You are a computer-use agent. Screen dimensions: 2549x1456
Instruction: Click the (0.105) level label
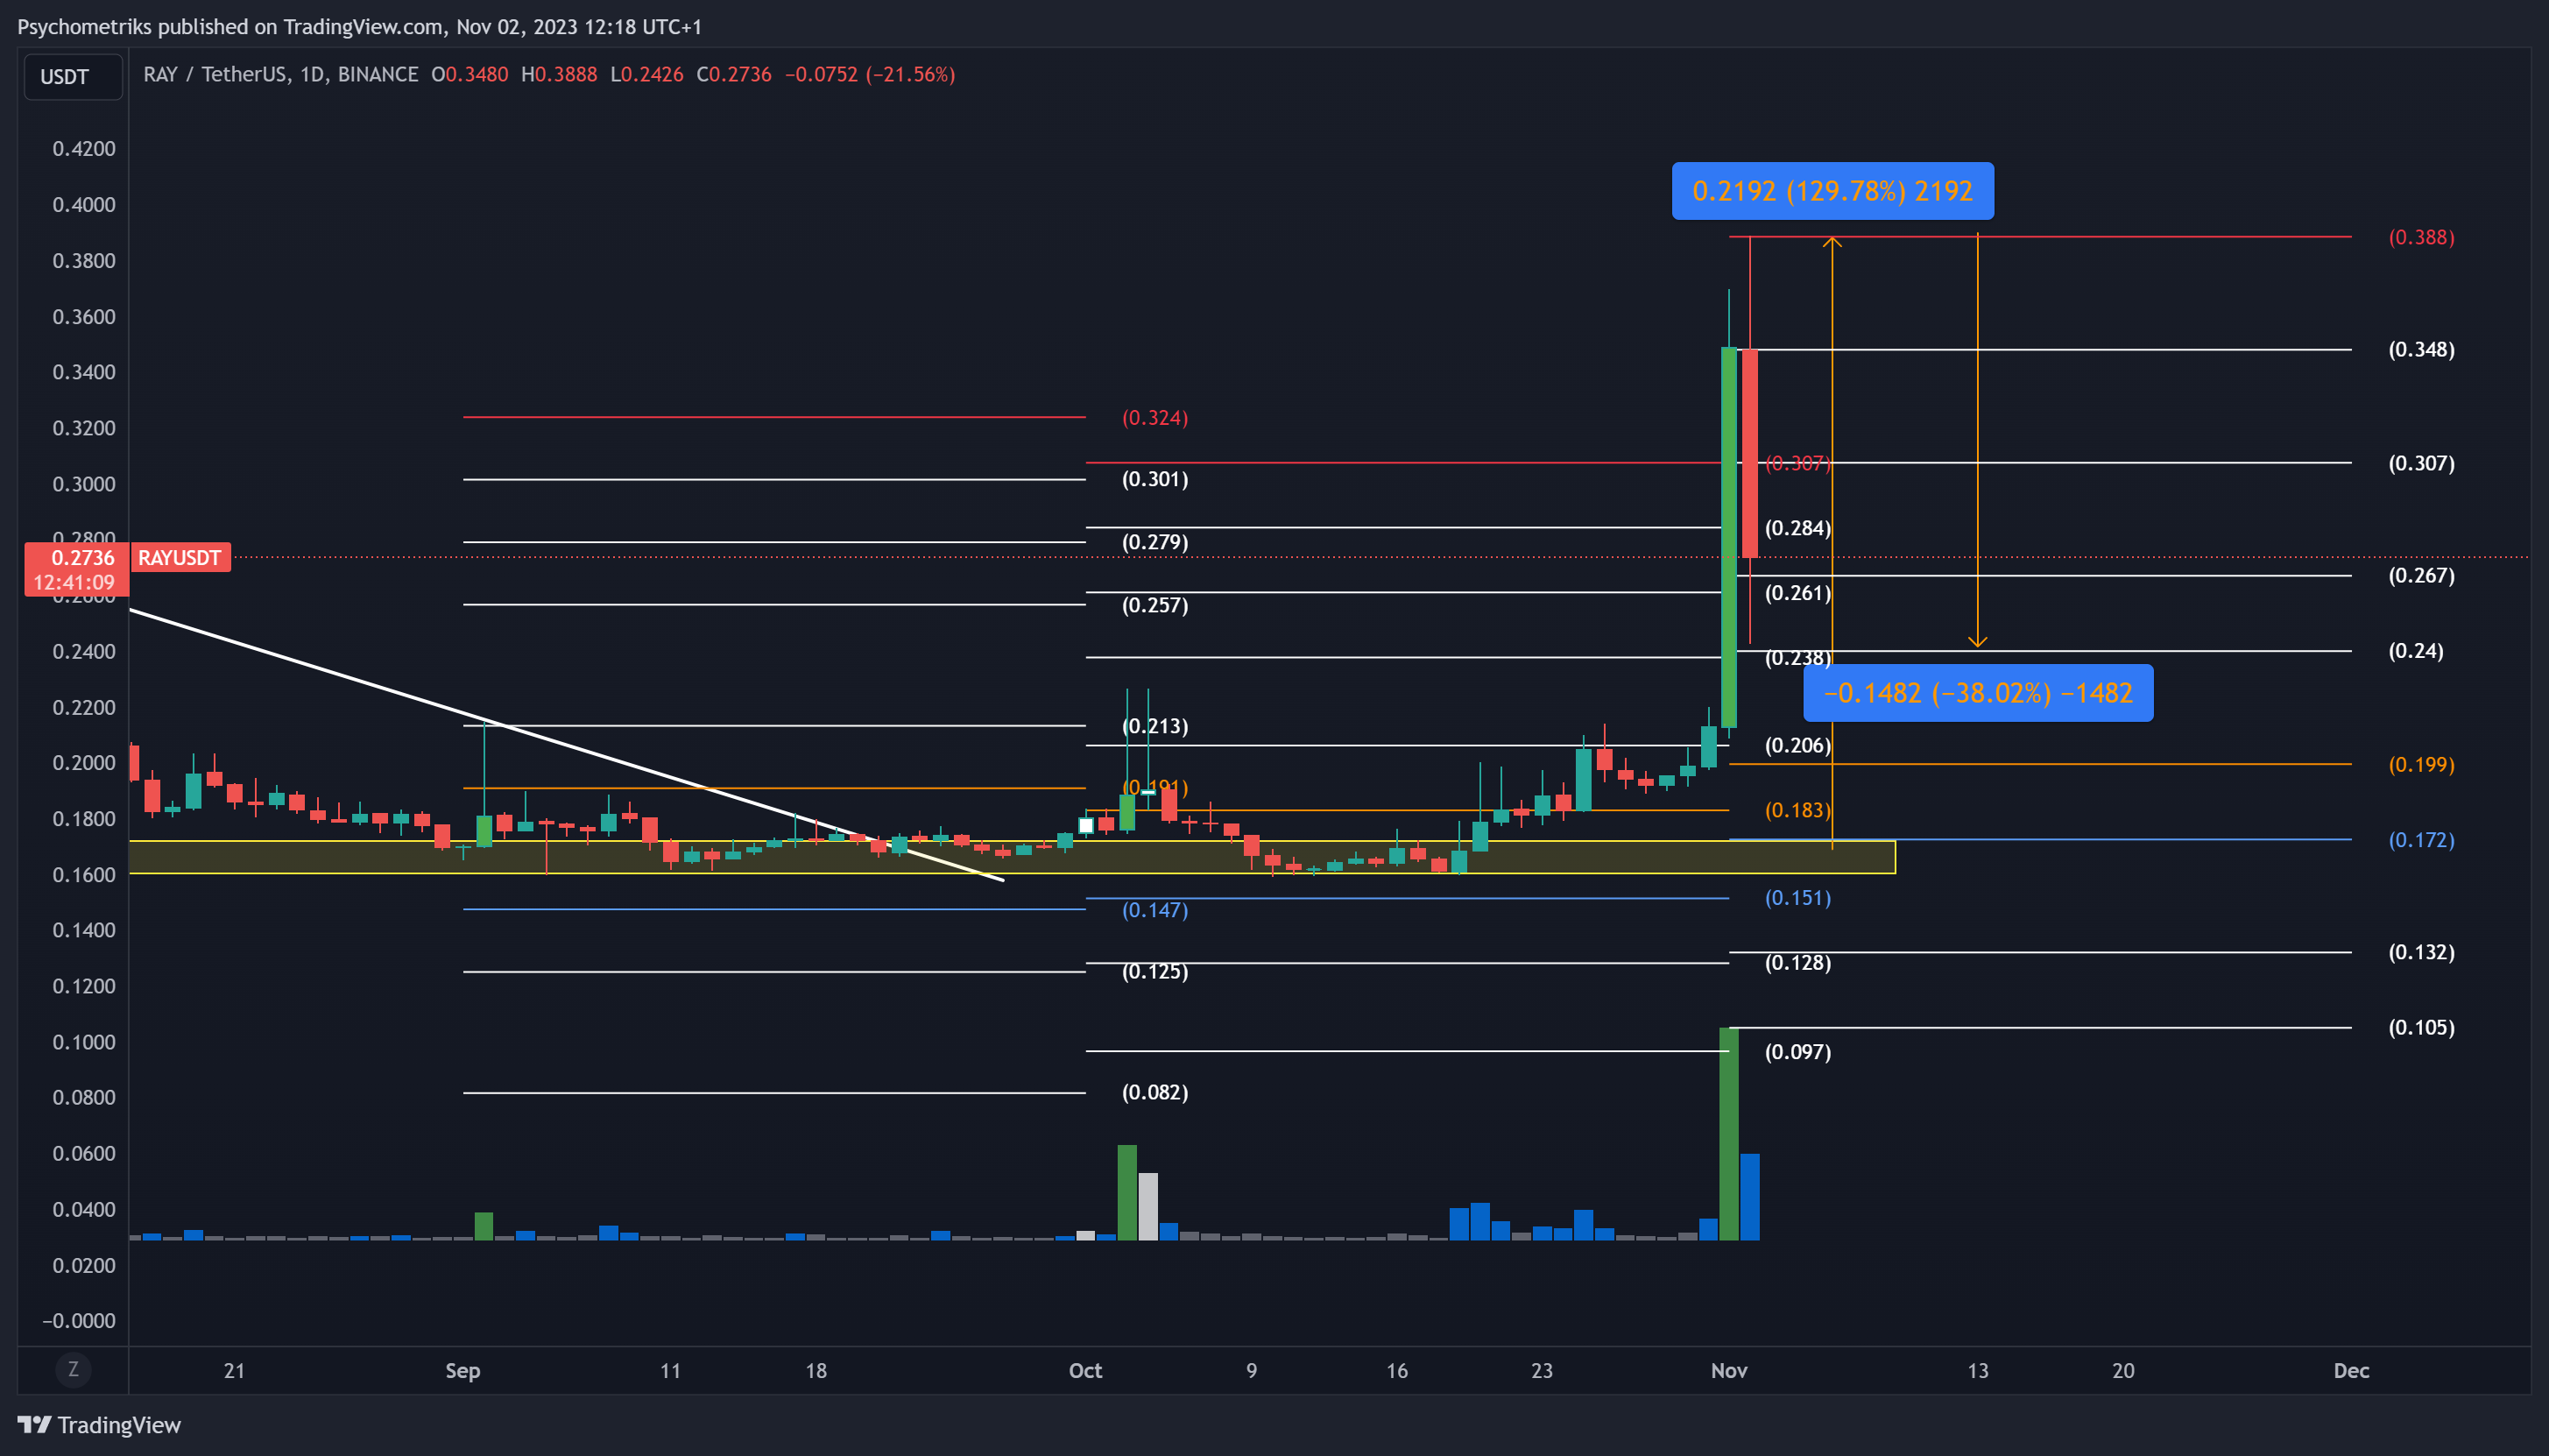2420,1027
